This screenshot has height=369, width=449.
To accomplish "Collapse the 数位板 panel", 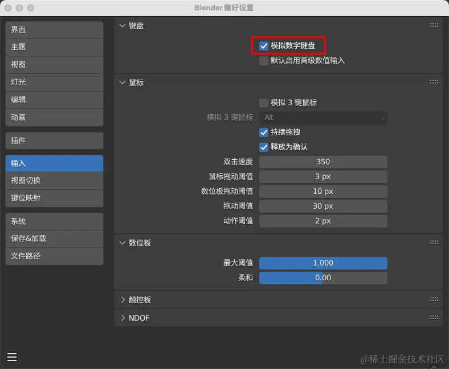I will [x=123, y=243].
